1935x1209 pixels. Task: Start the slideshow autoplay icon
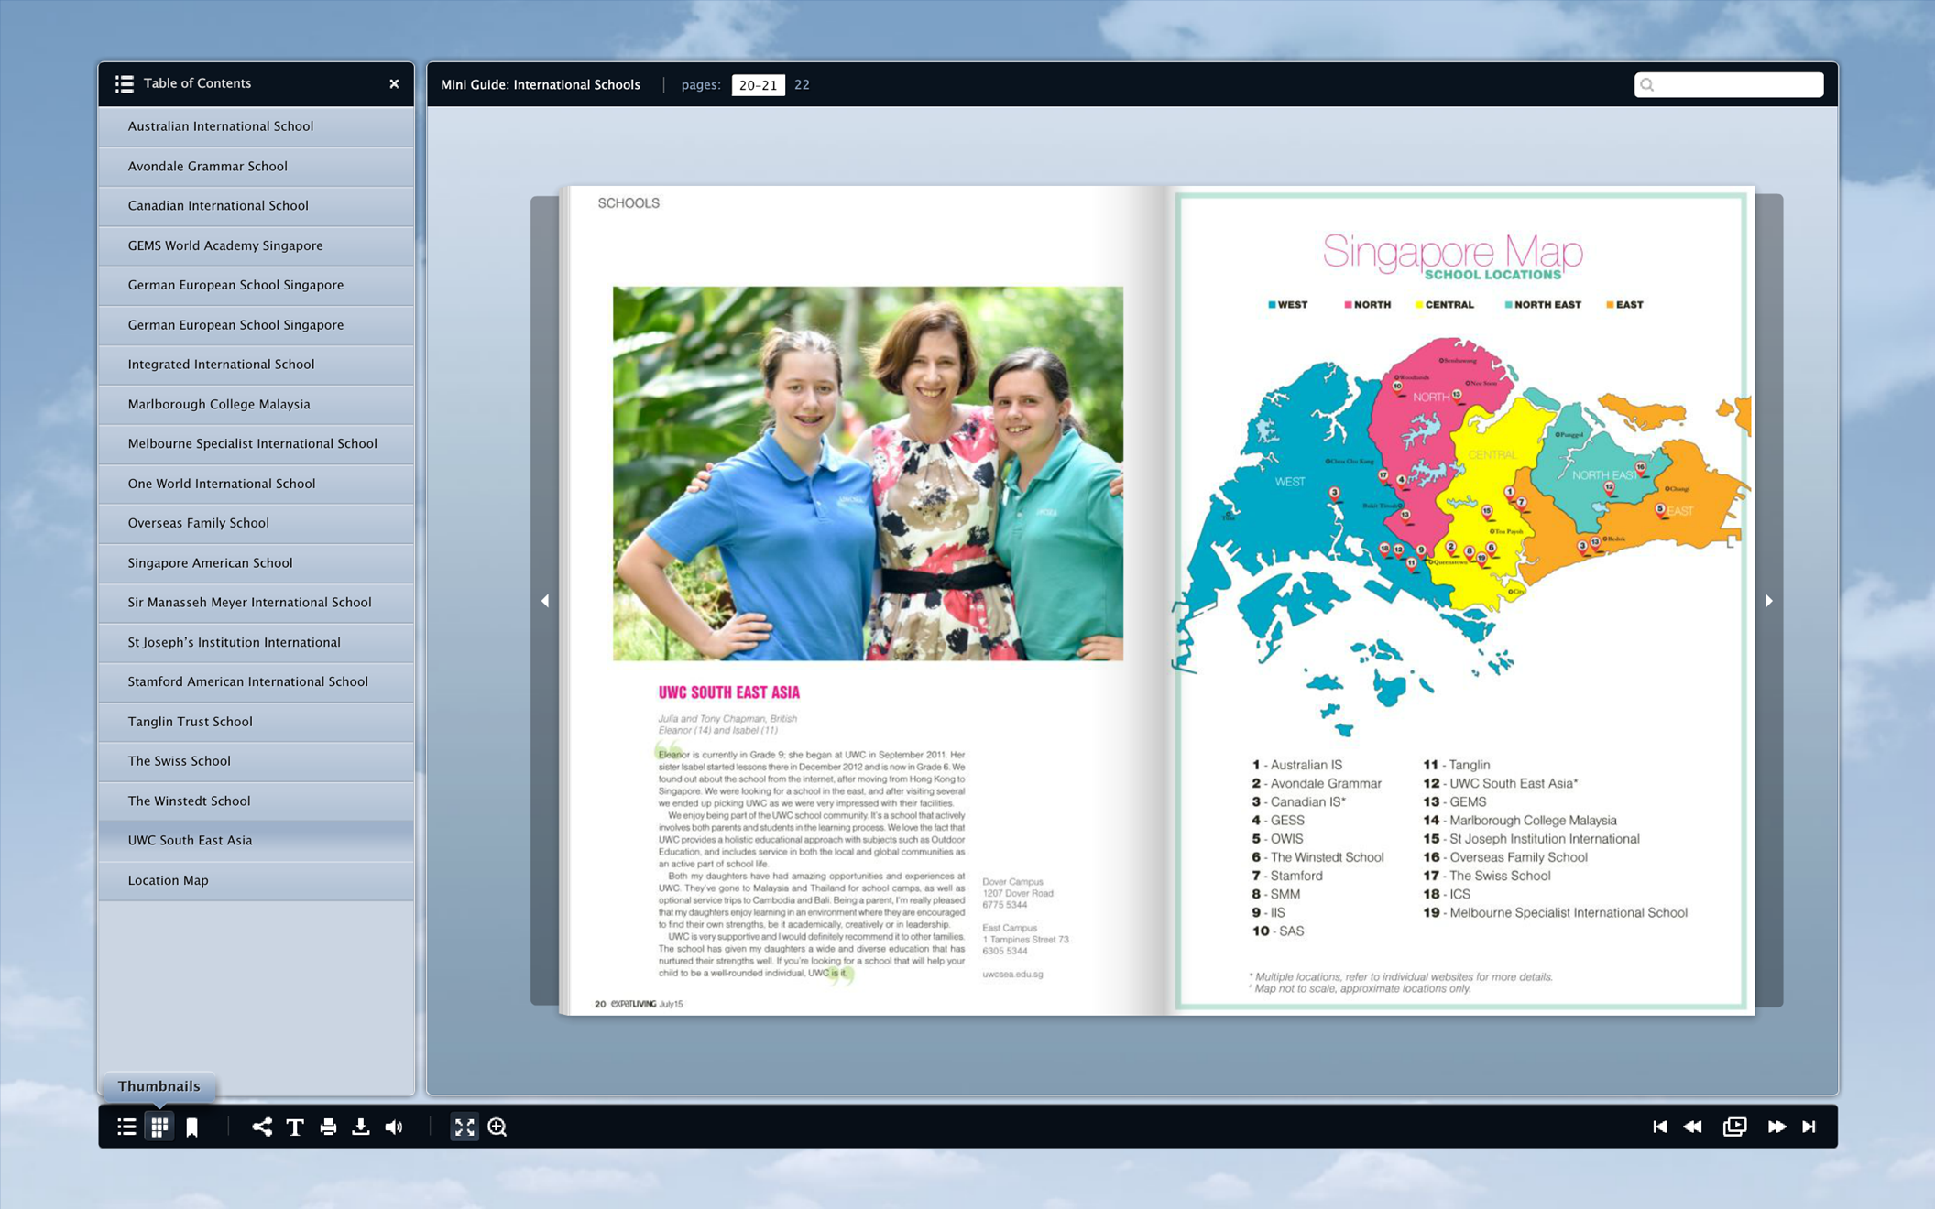(1734, 1127)
